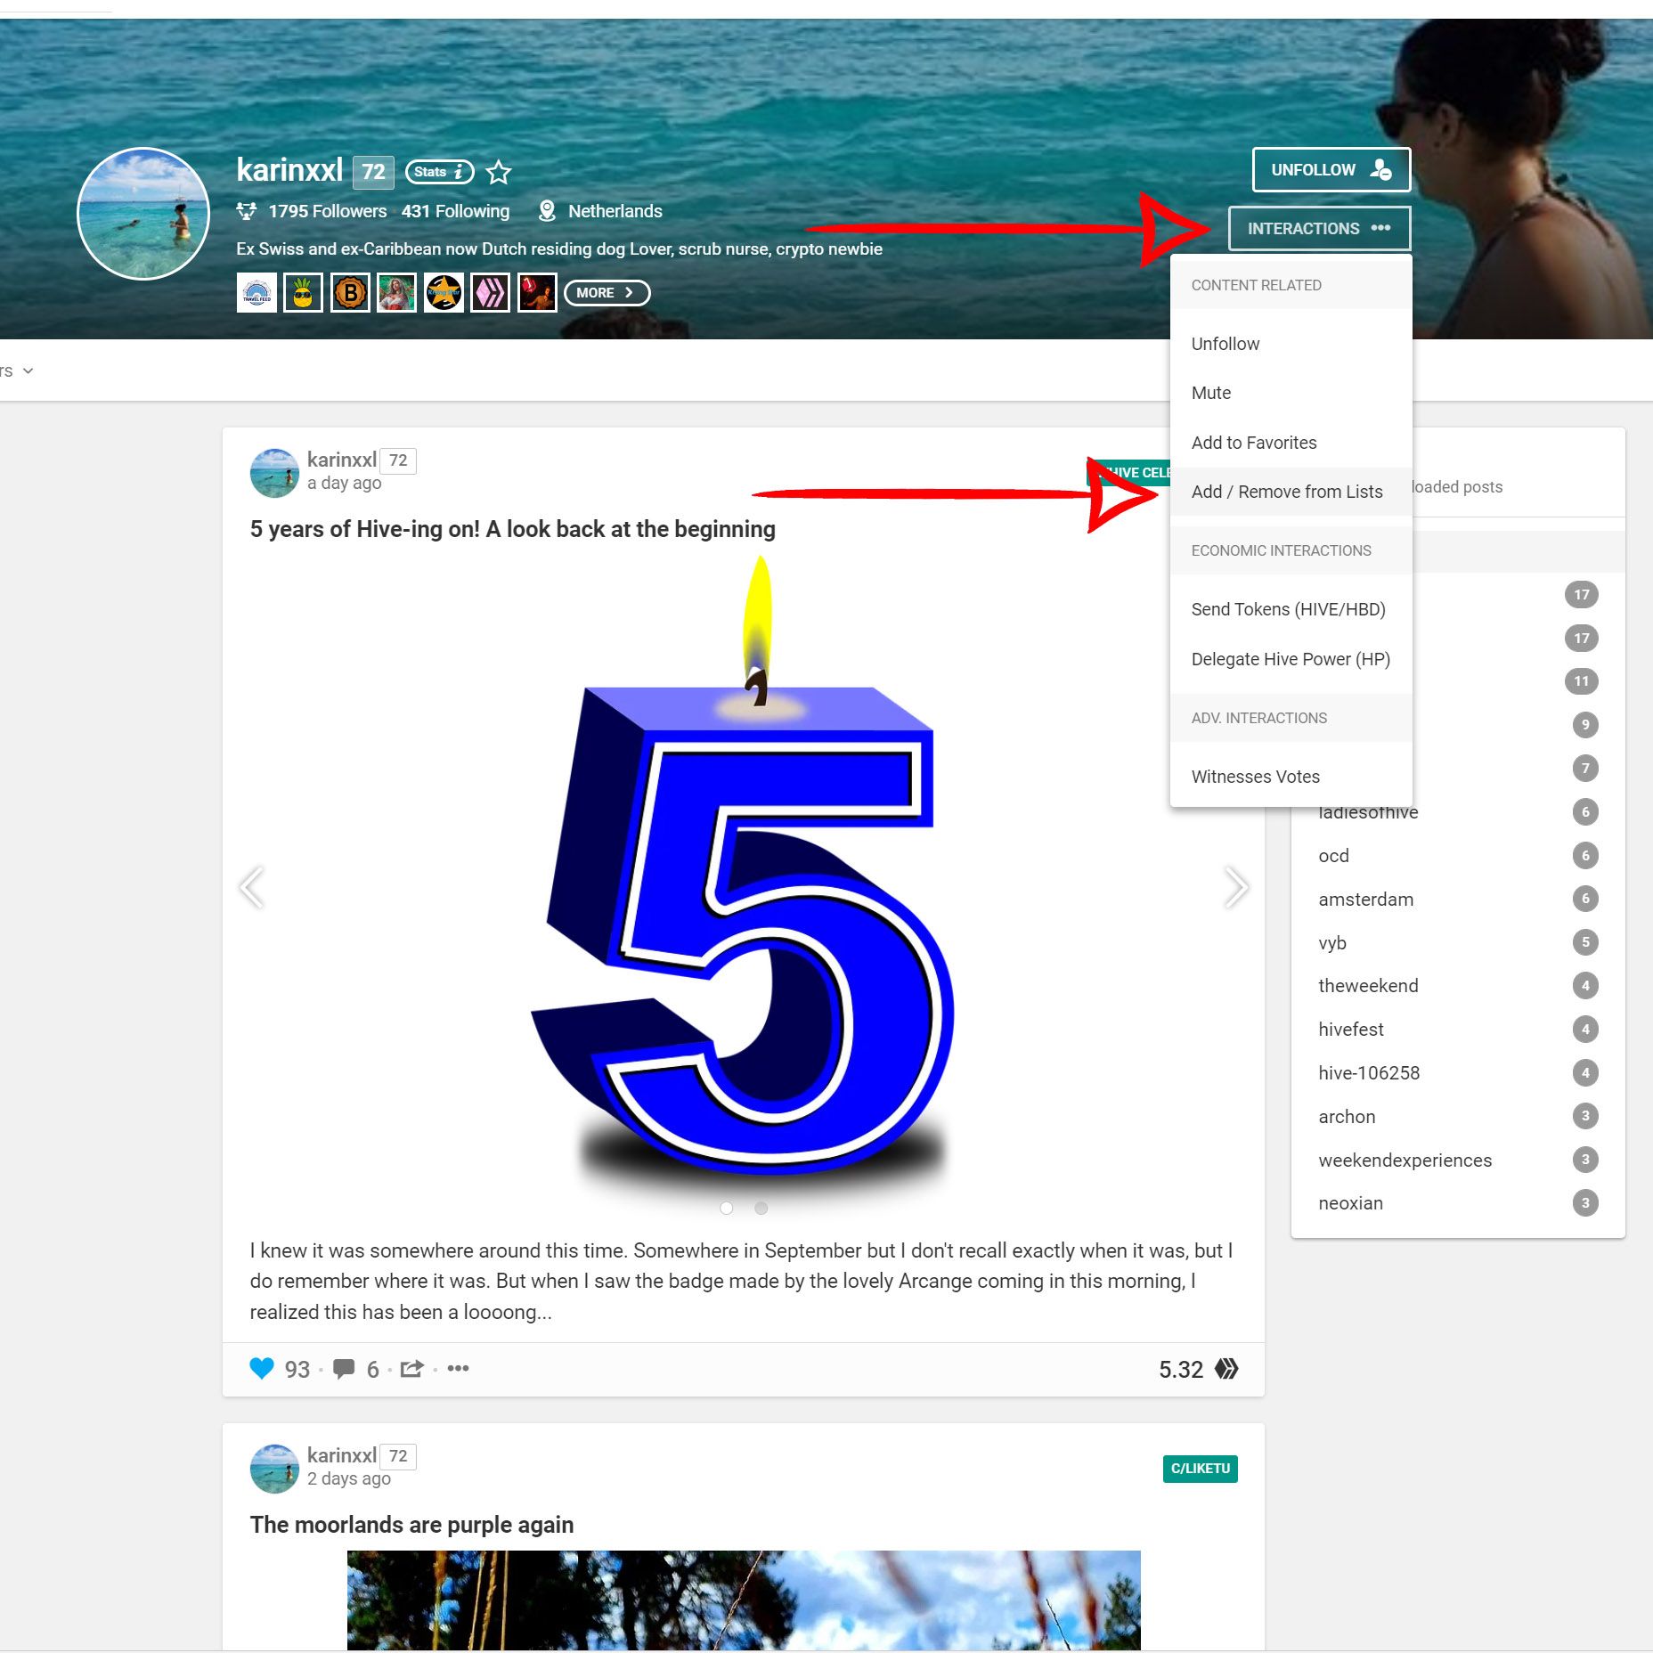Image resolution: width=1653 pixels, height=1653 pixels.
Task: Show previous image with left carousel arrow
Action: [251, 887]
